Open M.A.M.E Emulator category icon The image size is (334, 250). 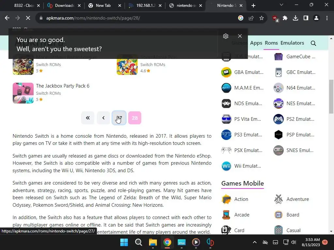coord(226,88)
